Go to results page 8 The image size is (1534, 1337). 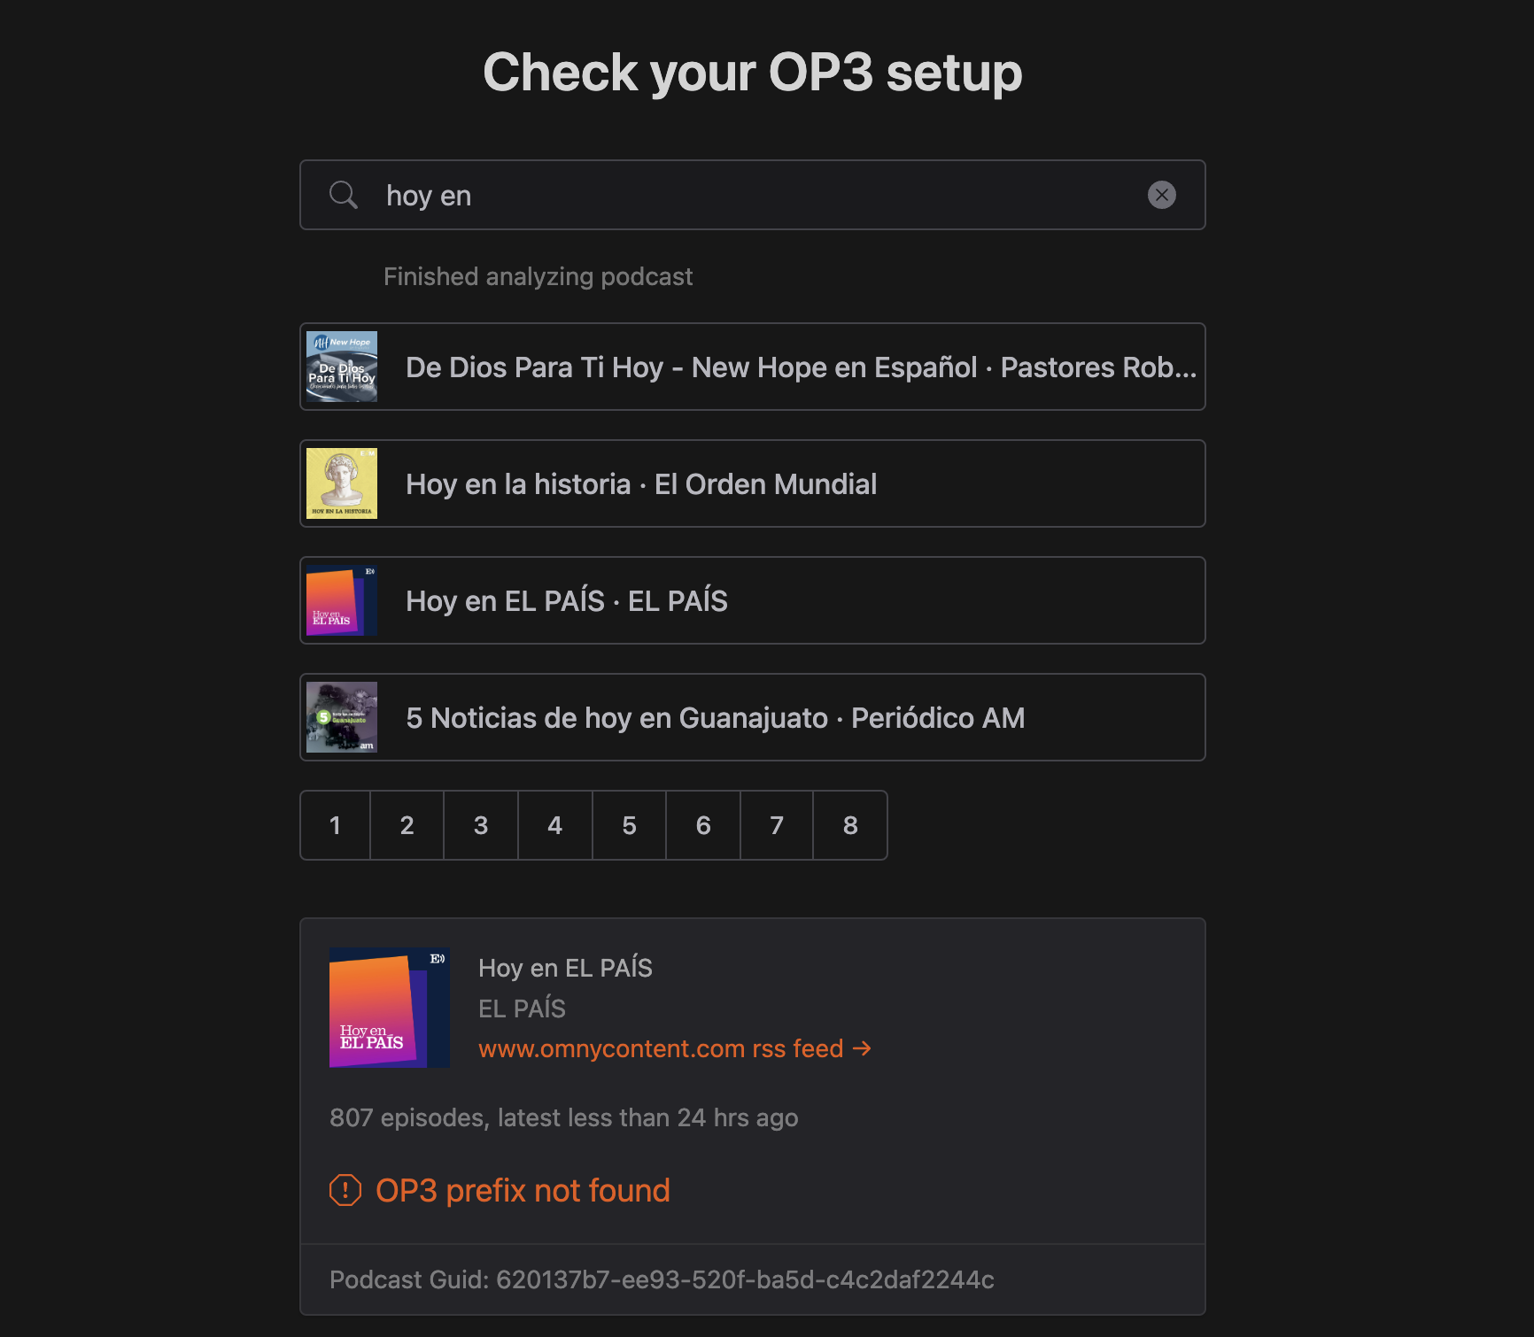click(850, 825)
